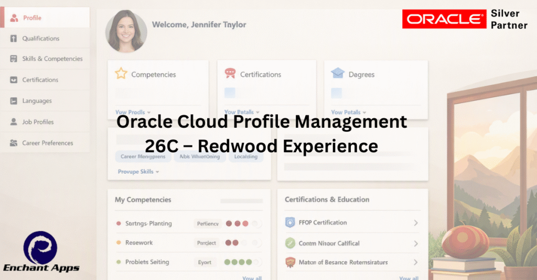The image size is (537, 280).
Task: Expand the Provupe Skills dropdown
Action: pyautogui.click(x=138, y=172)
